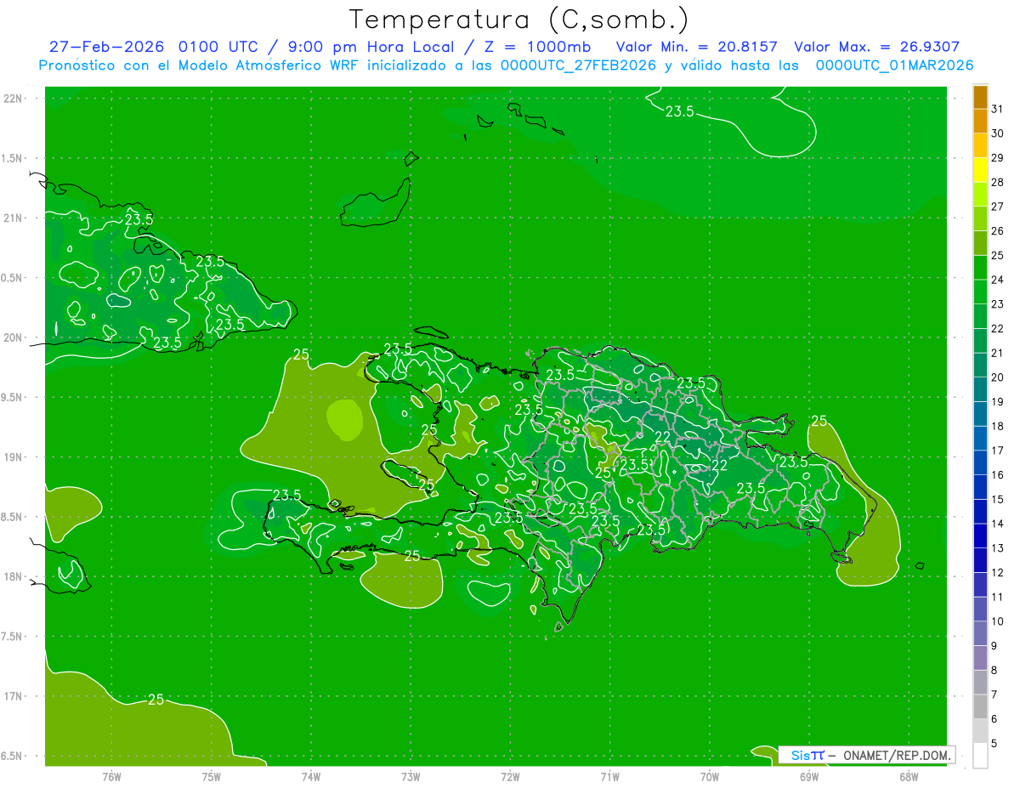The image size is (1020, 788).
Task: Click the '22N' latitude axis label
Action: 13,99
